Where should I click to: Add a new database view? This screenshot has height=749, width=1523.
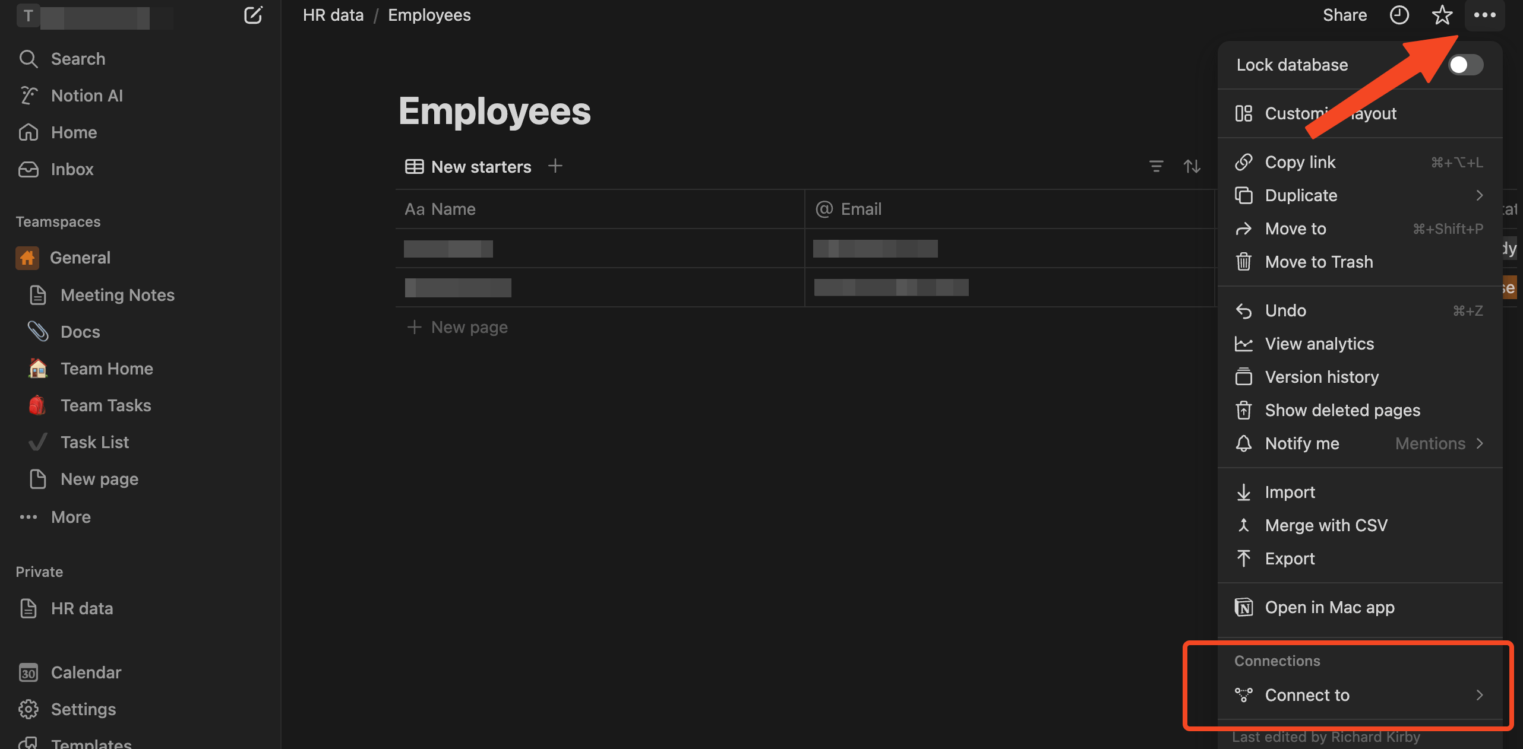coord(555,166)
